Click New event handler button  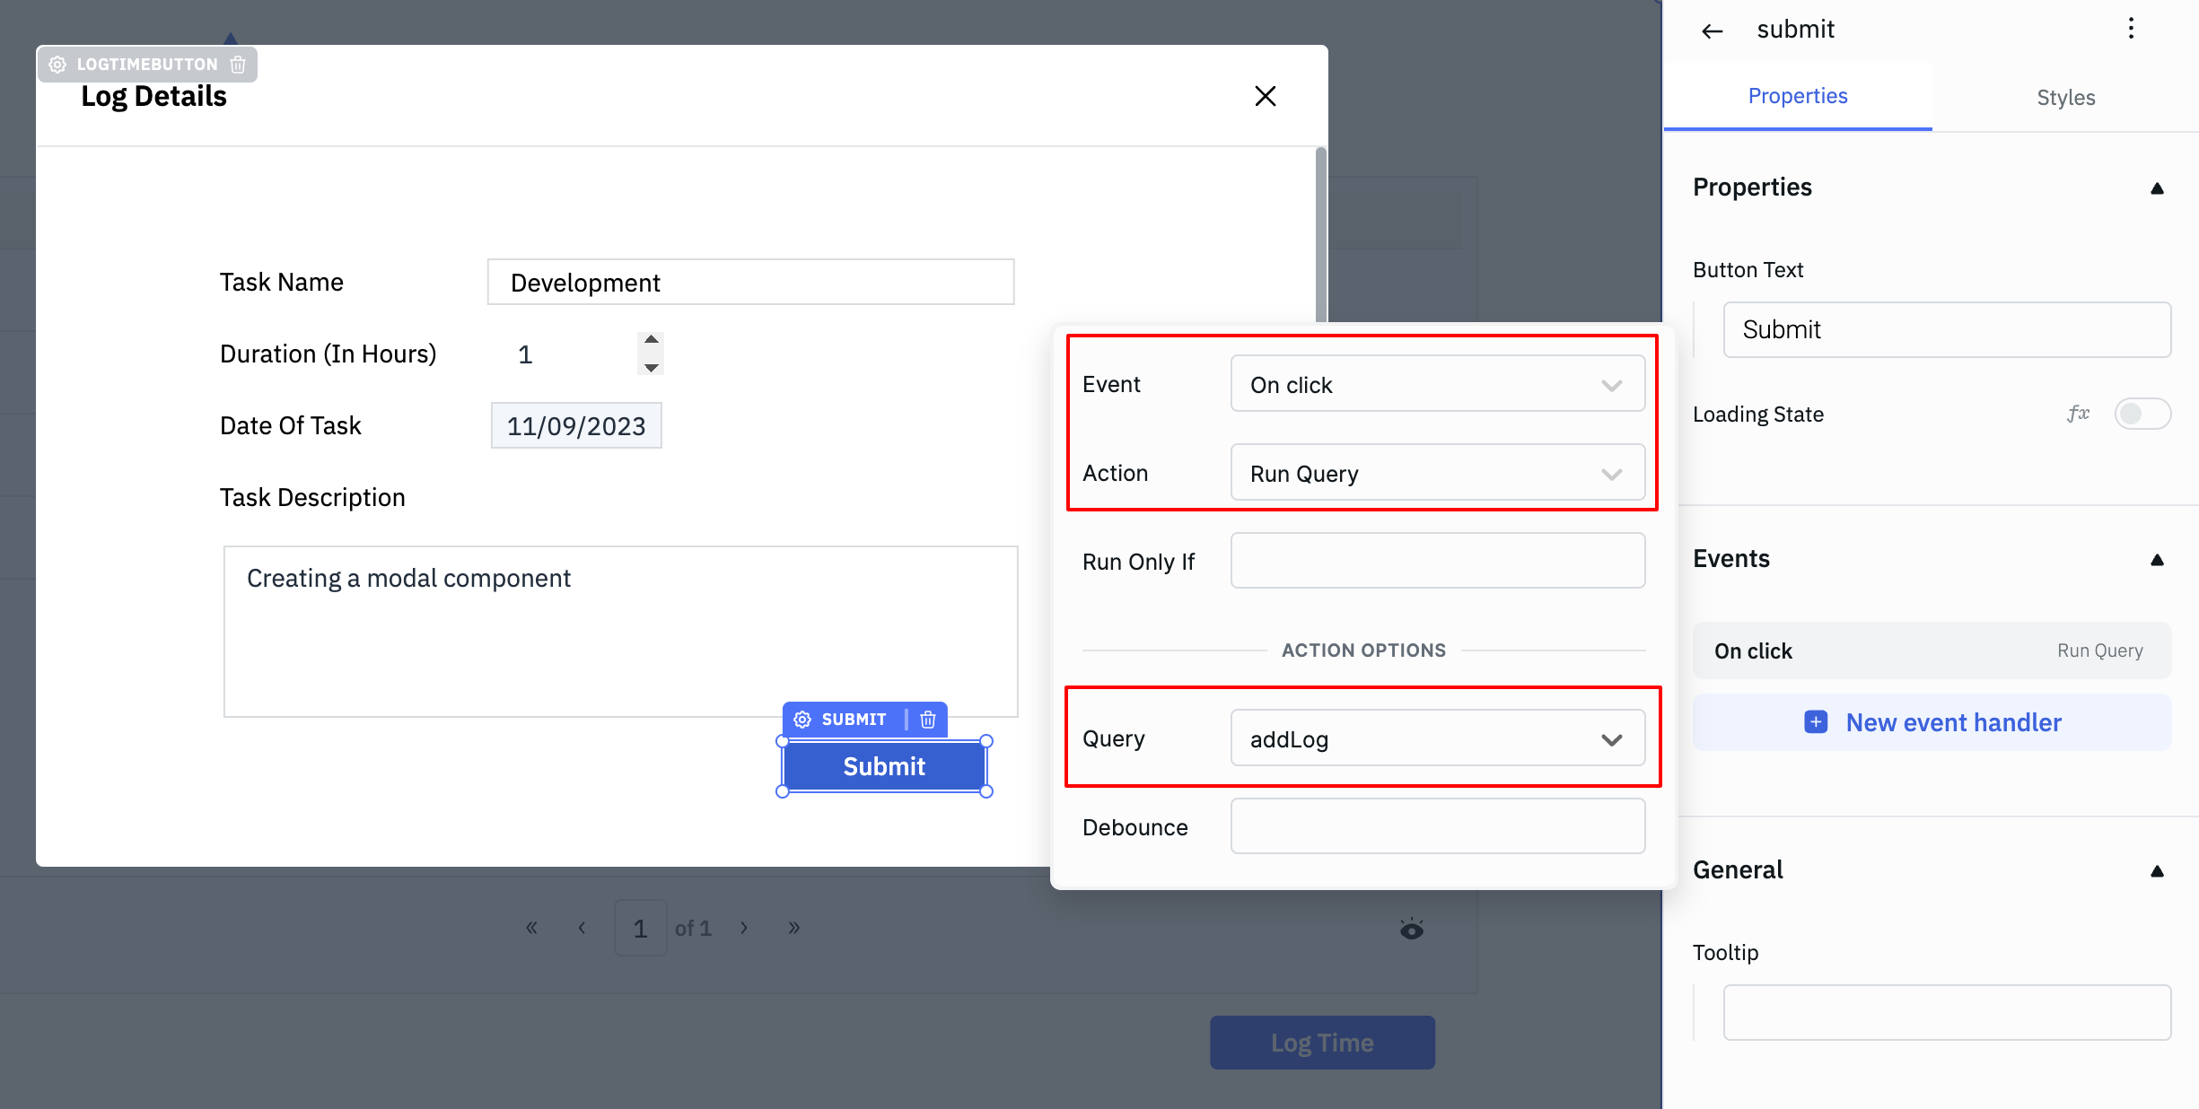1932,722
